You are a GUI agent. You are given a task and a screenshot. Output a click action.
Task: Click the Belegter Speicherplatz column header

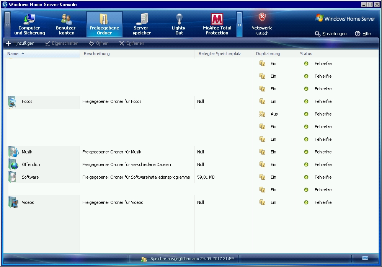[x=219, y=54]
